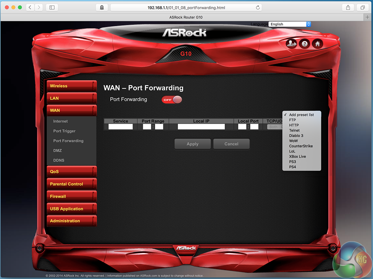Open the Wireless sidebar menu
The height and width of the screenshot is (279, 373).
click(72, 86)
